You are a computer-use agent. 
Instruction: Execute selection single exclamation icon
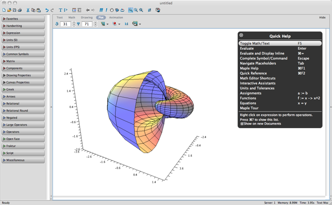pos(106,10)
